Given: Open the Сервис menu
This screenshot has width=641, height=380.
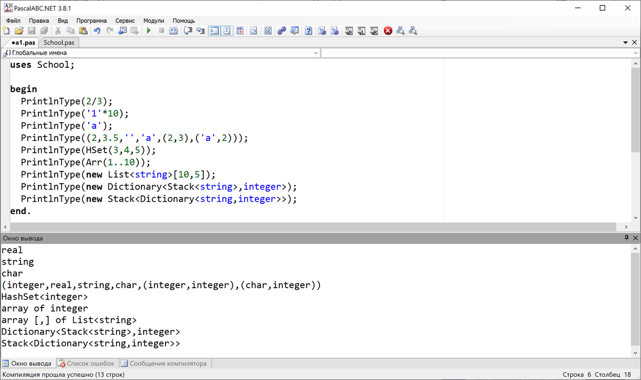Looking at the screenshot, I should [x=125, y=20].
